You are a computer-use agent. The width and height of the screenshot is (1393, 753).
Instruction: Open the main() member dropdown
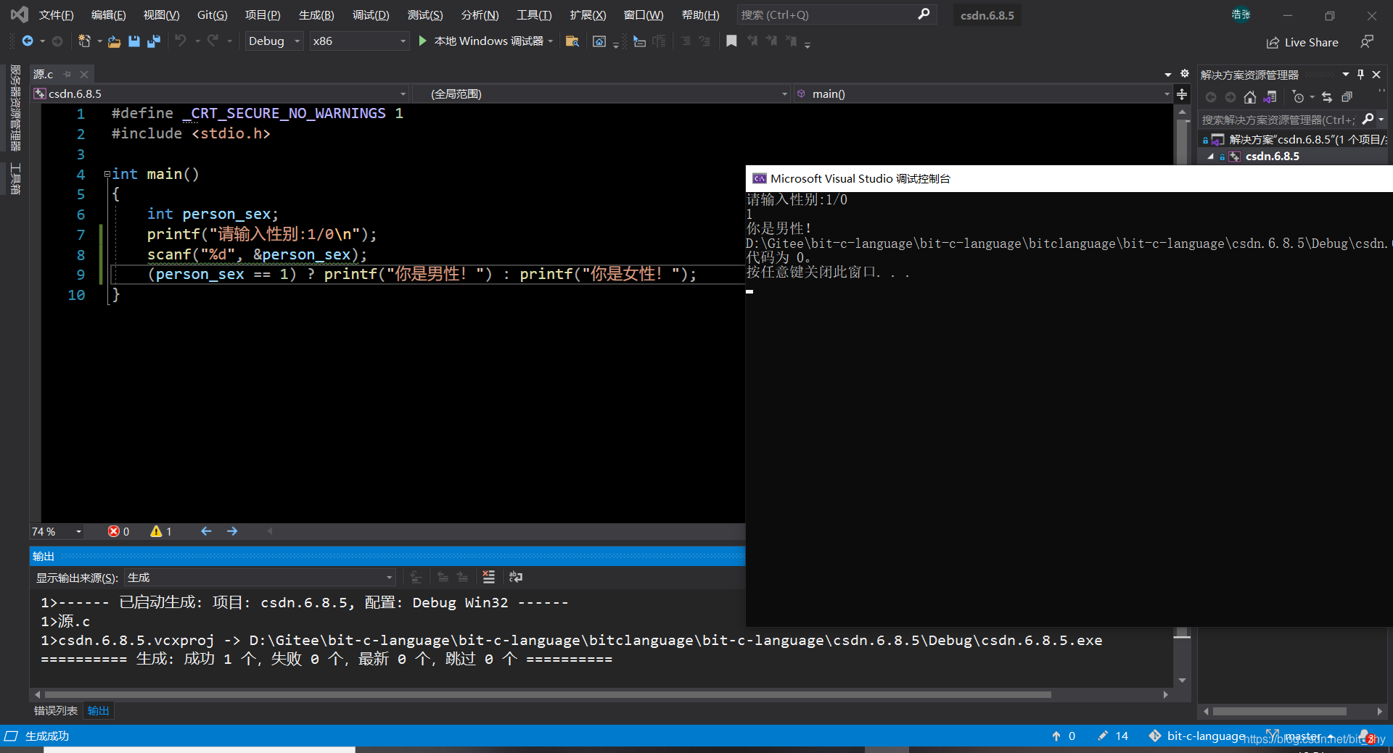click(x=982, y=94)
